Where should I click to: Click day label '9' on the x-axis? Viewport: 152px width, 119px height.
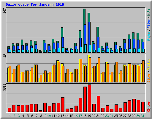pos(45,116)
